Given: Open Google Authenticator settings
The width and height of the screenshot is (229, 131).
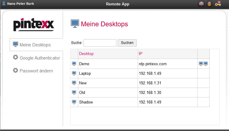Looking at the screenshot, I should click(x=39, y=58).
